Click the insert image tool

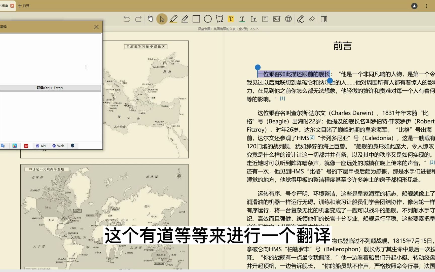pos(277,19)
